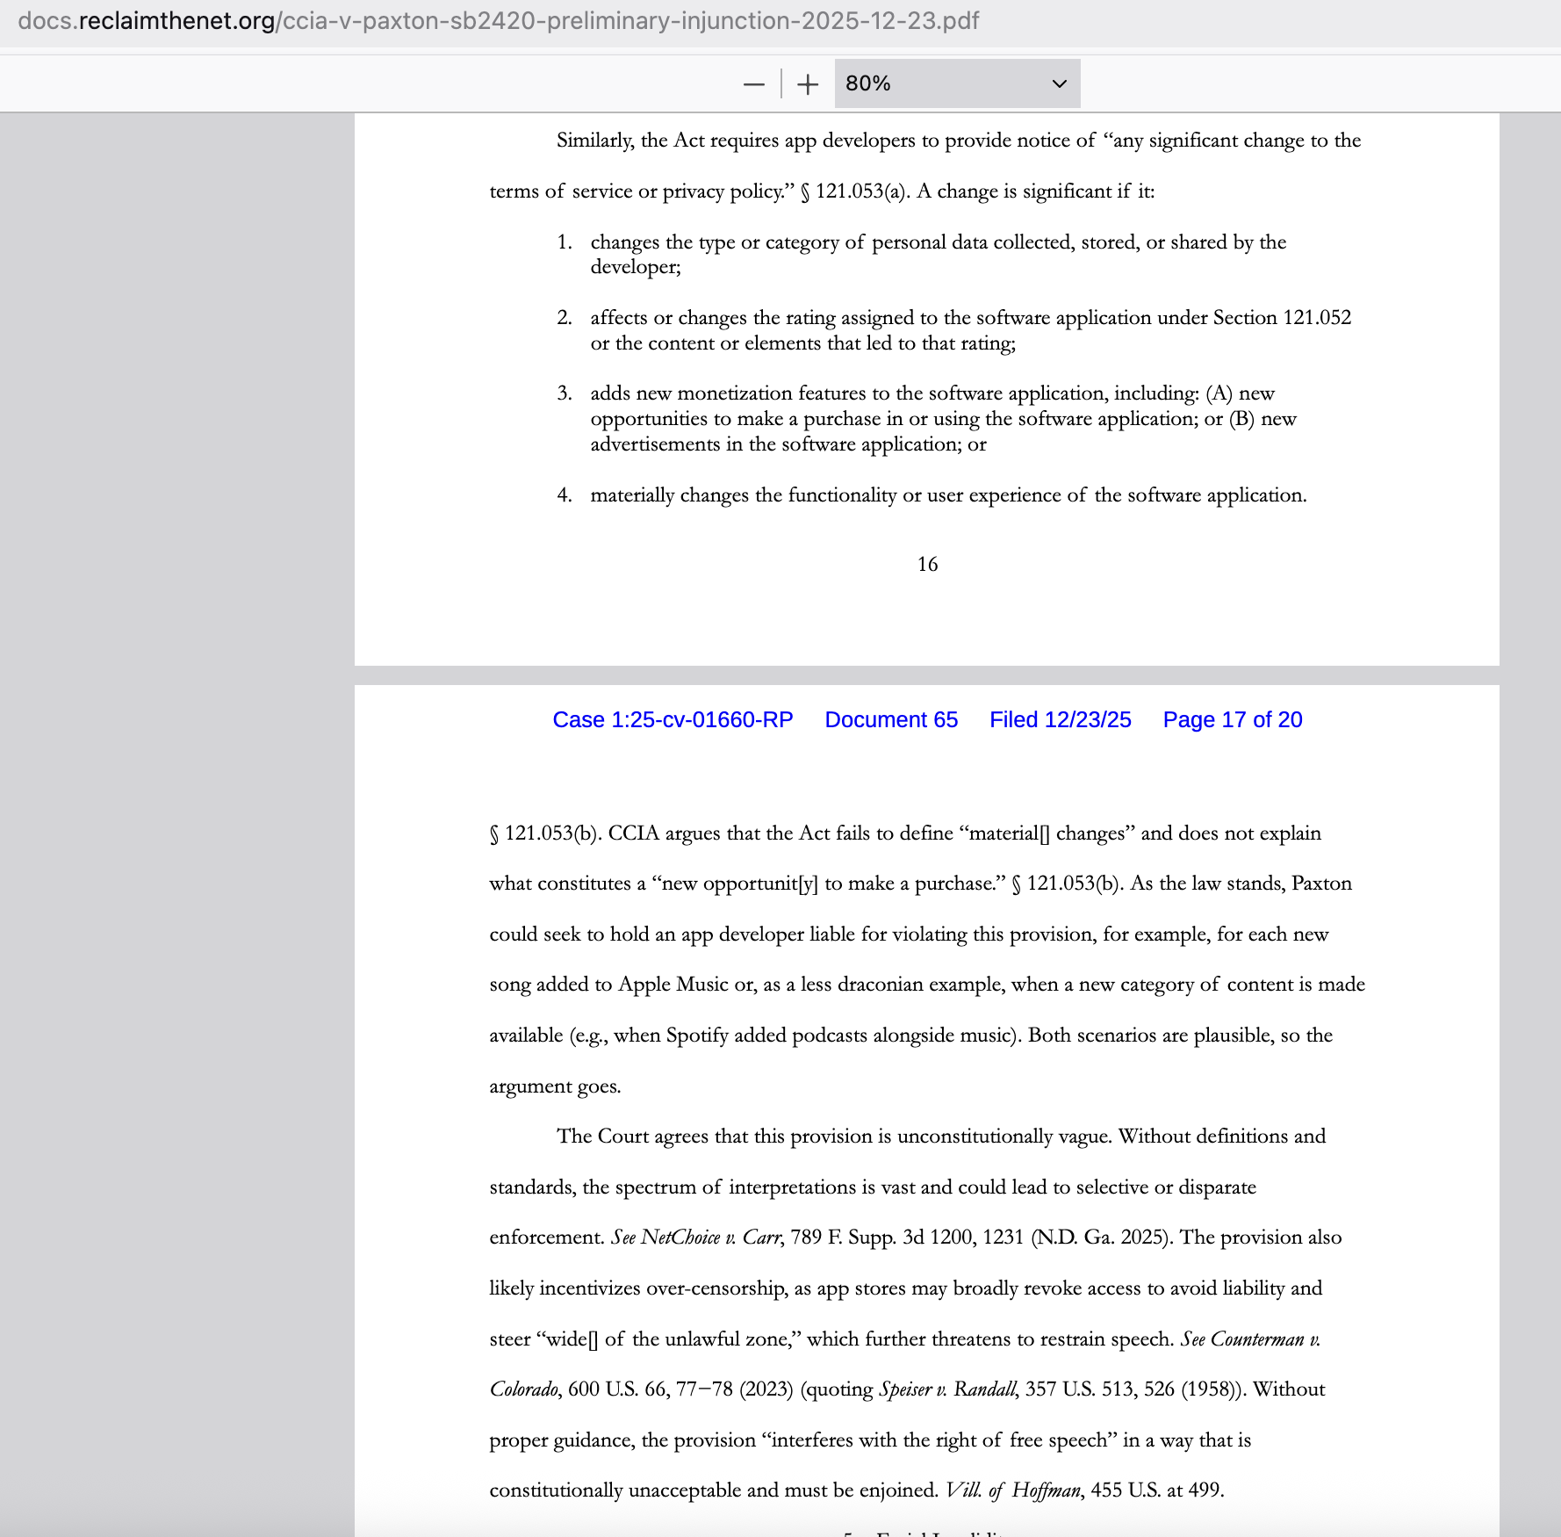Click the Page 17 of 20 link

(1233, 720)
